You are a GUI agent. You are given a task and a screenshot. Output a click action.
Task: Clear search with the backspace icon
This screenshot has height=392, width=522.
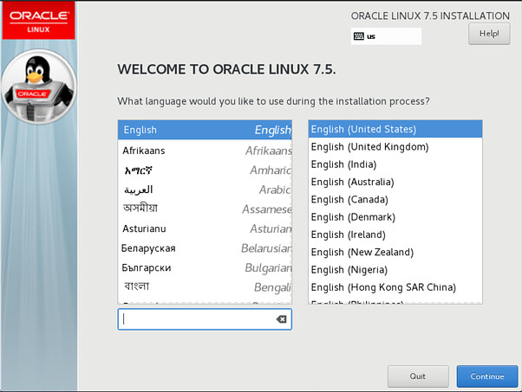click(x=281, y=319)
